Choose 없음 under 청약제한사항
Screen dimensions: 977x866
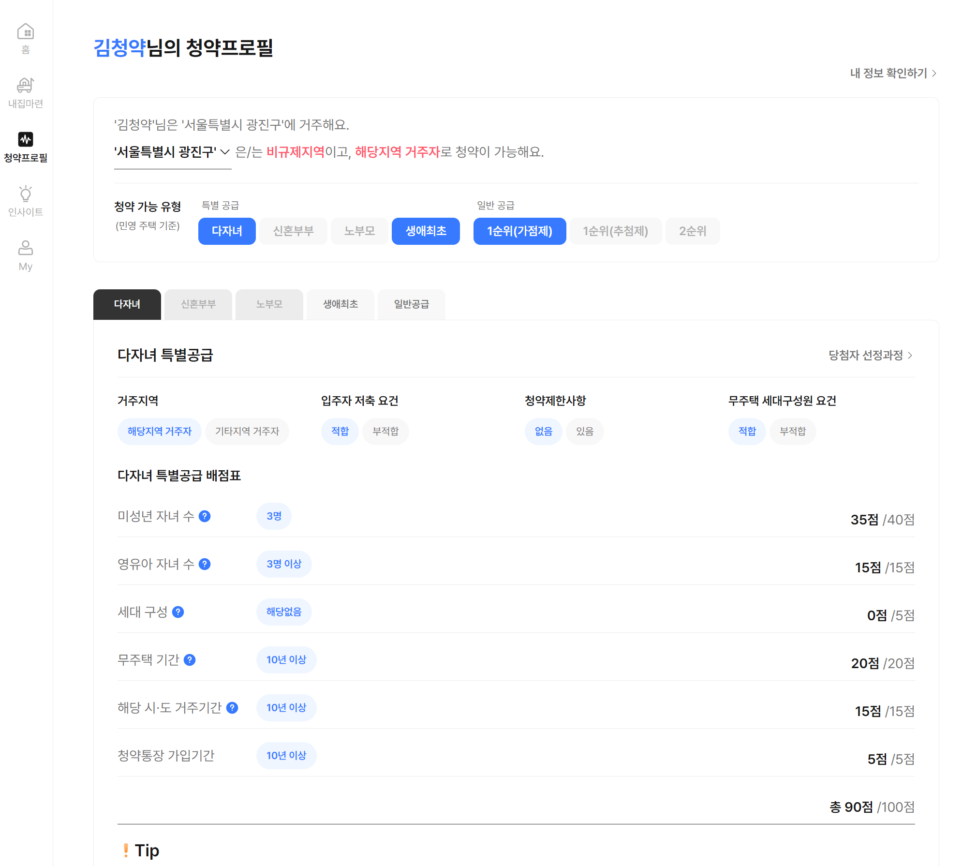(x=544, y=432)
